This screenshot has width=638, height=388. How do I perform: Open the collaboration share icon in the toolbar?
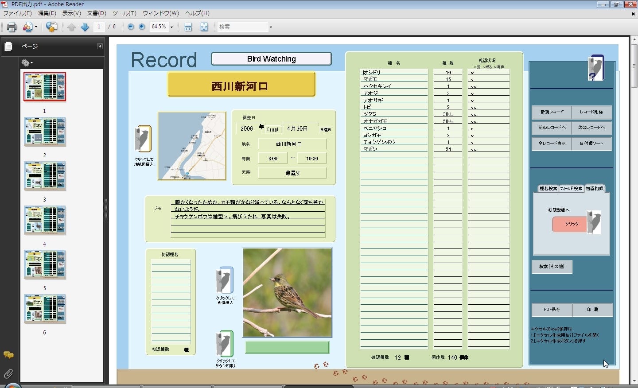click(28, 27)
